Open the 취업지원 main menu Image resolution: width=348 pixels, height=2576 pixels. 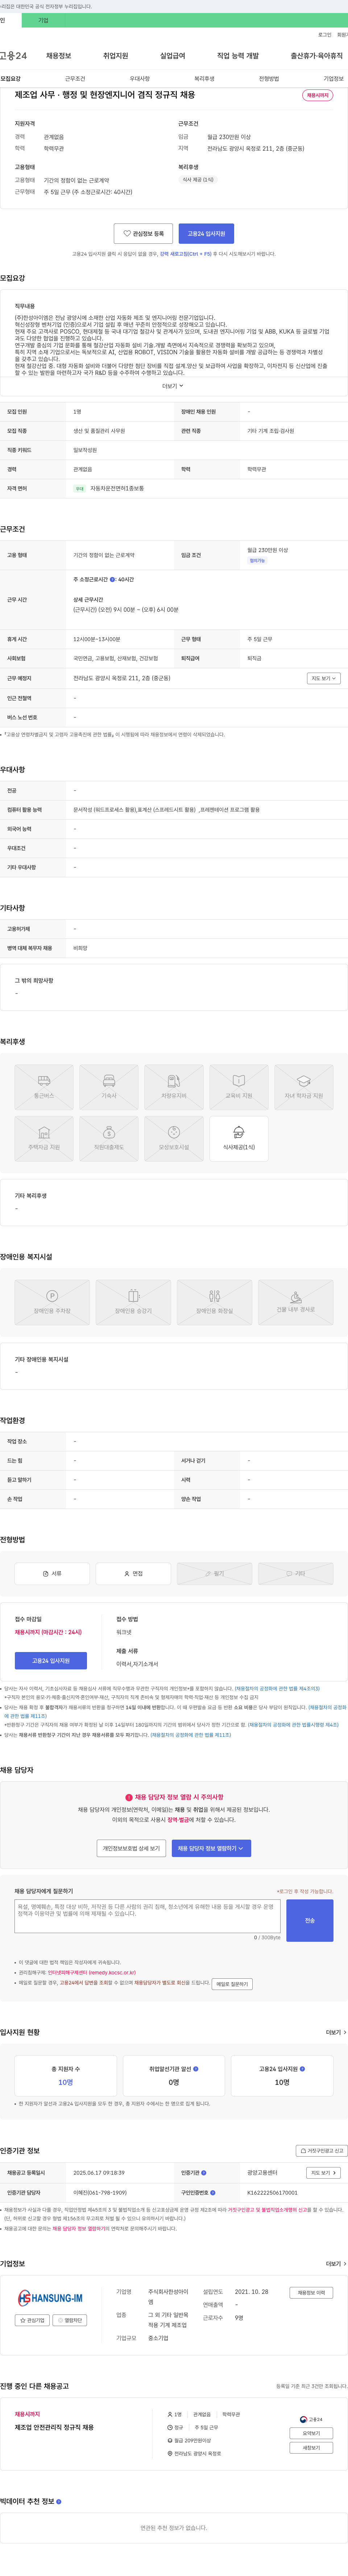point(116,56)
